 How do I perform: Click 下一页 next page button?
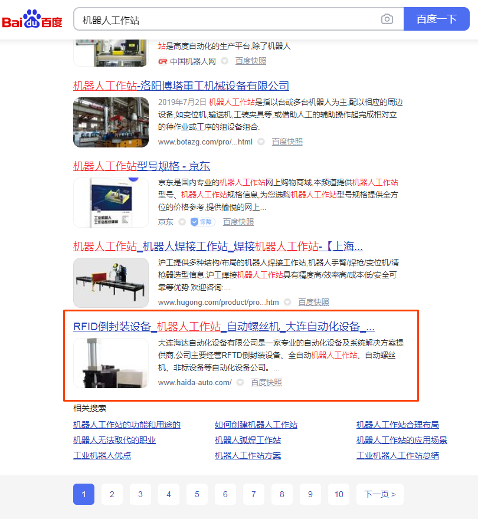point(380,494)
